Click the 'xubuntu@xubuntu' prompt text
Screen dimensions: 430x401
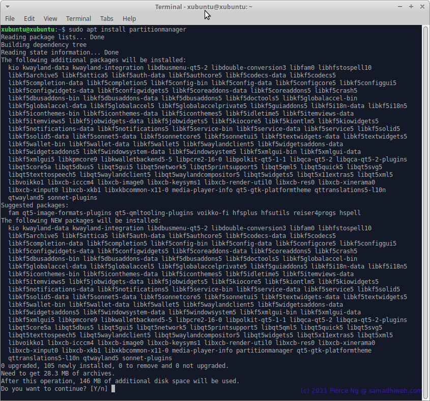(x=27, y=30)
